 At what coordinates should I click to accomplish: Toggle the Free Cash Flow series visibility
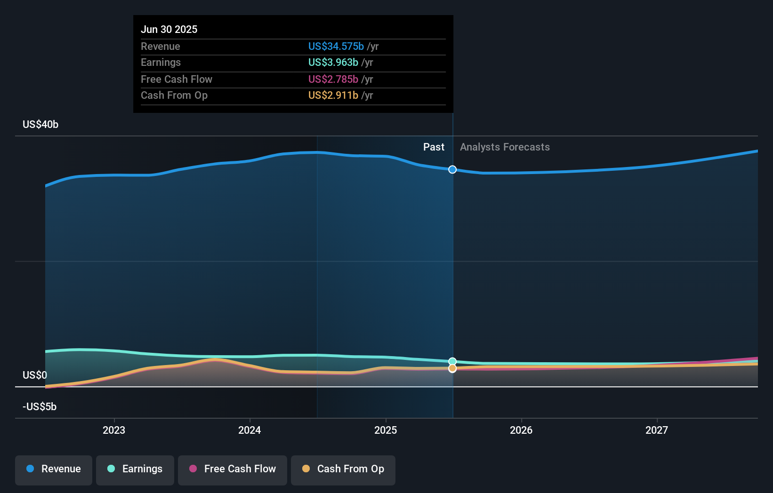(x=232, y=470)
